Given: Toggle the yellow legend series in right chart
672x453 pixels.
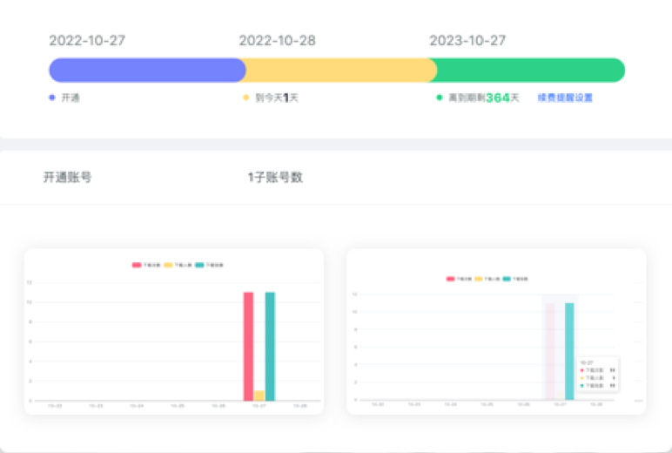Looking at the screenshot, I should (x=487, y=279).
